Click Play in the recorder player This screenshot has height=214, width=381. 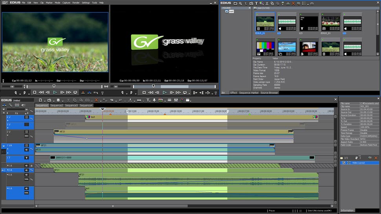tap(165, 92)
